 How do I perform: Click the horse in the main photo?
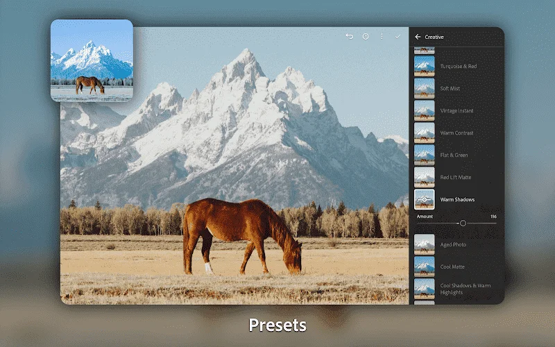(x=241, y=237)
